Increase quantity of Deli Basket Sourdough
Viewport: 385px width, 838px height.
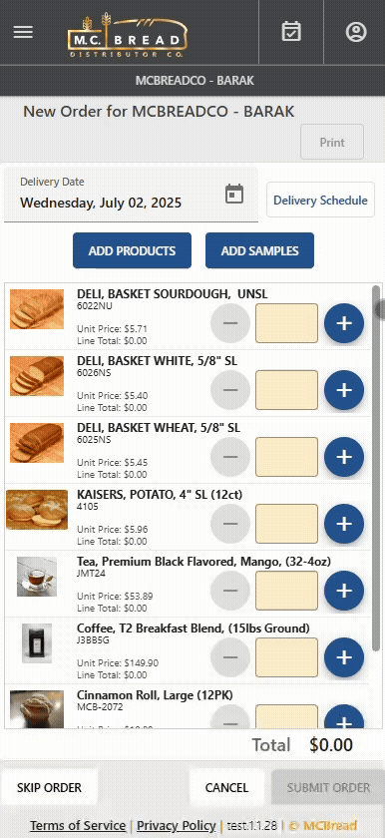(x=344, y=323)
